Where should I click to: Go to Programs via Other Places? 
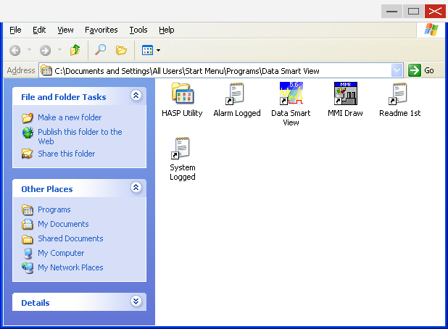(x=54, y=209)
